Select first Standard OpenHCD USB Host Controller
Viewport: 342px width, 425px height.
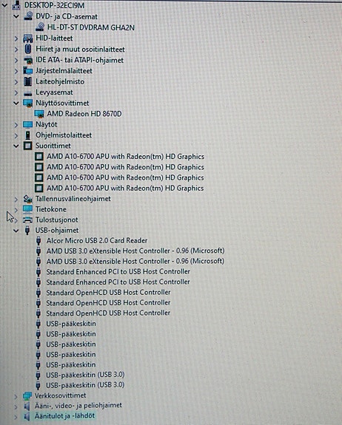click(x=108, y=293)
